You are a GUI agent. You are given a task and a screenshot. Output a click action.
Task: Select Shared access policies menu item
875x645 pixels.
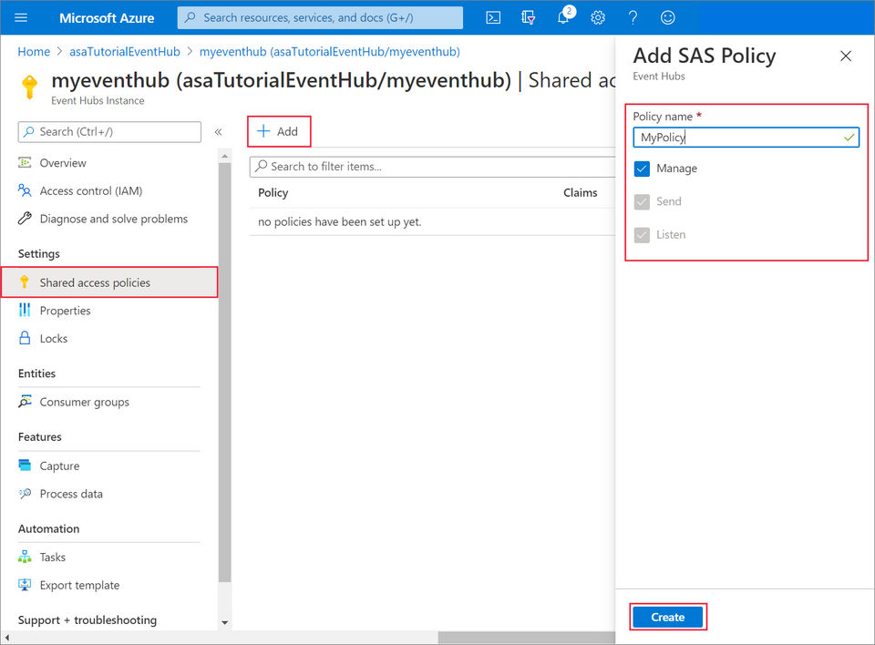point(109,282)
